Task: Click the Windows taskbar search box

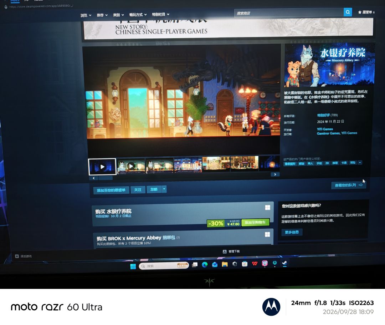Action: [164, 265]
